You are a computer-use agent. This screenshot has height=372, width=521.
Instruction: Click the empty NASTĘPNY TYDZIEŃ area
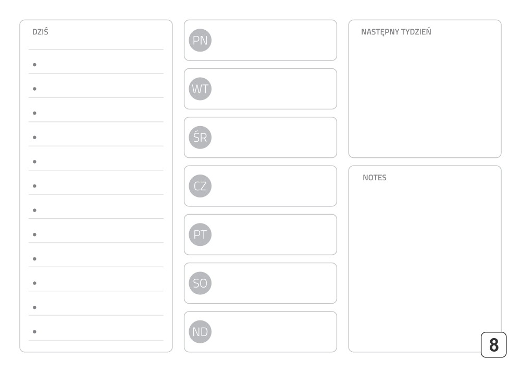coord(425,96)
